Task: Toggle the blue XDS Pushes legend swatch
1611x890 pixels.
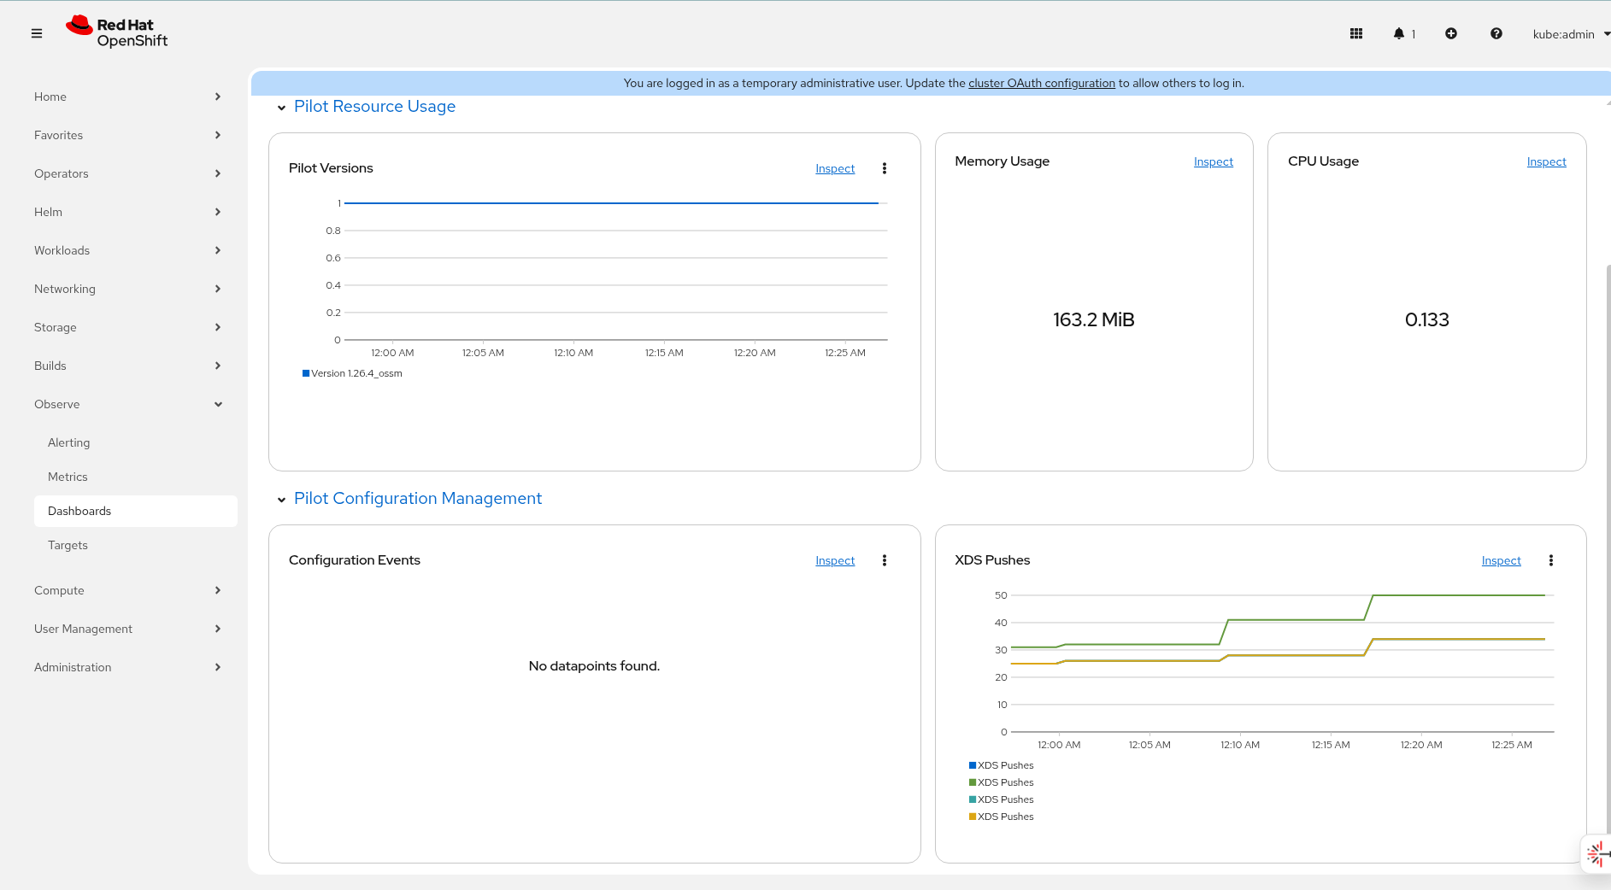Action: pos(973,765)
